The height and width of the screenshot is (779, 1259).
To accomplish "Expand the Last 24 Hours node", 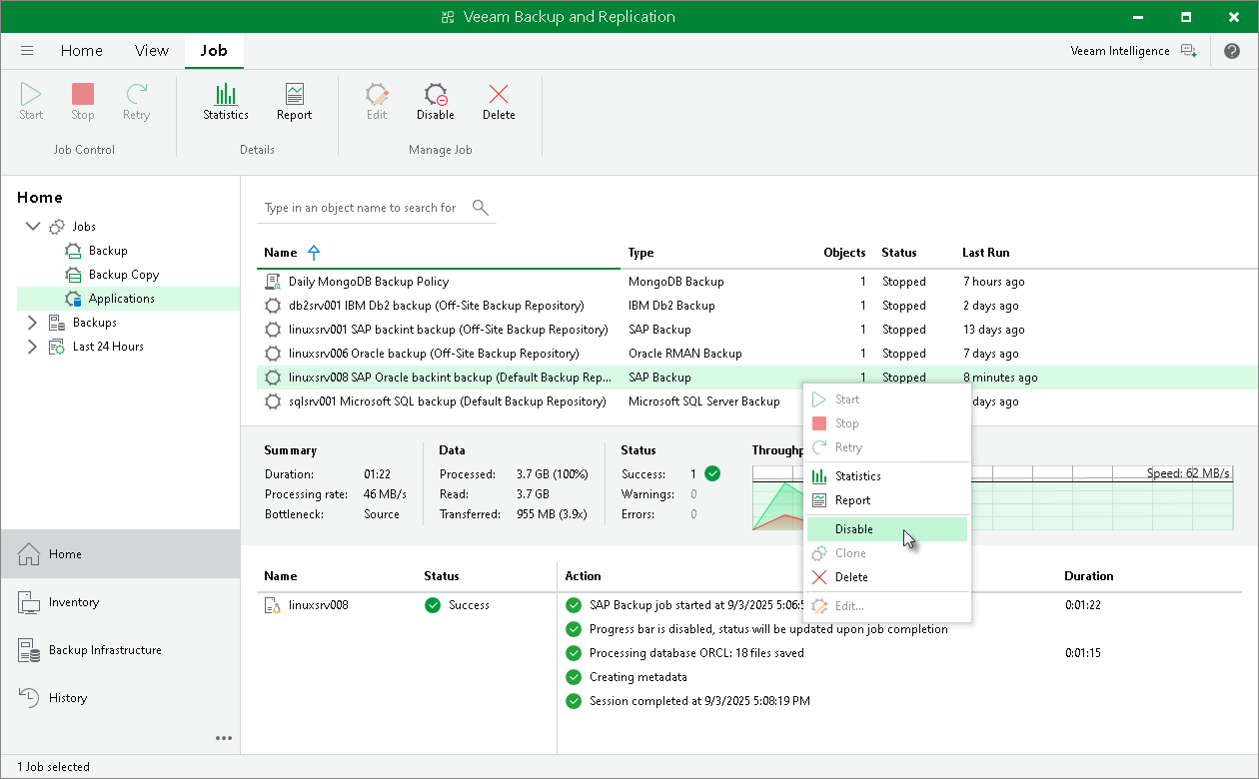I will [x=33, y=346].
